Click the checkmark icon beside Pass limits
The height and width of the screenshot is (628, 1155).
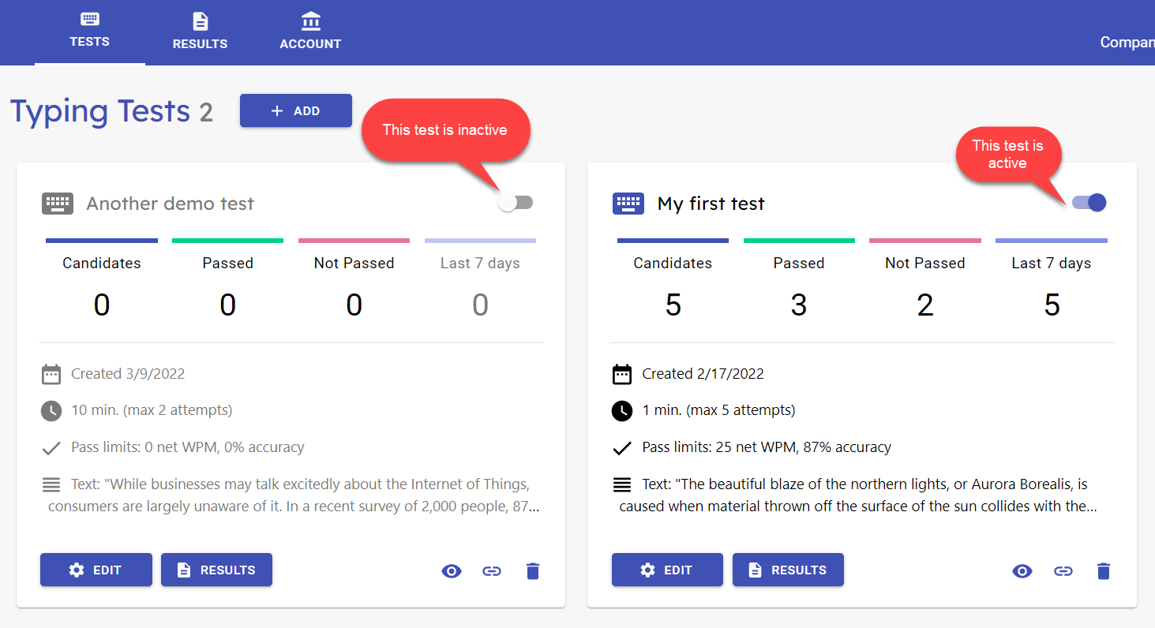51,447
